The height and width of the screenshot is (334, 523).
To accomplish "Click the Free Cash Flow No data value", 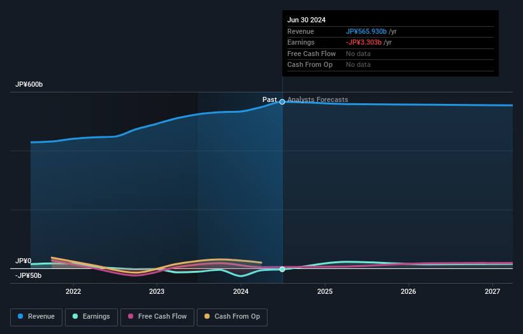I will 358,54.
